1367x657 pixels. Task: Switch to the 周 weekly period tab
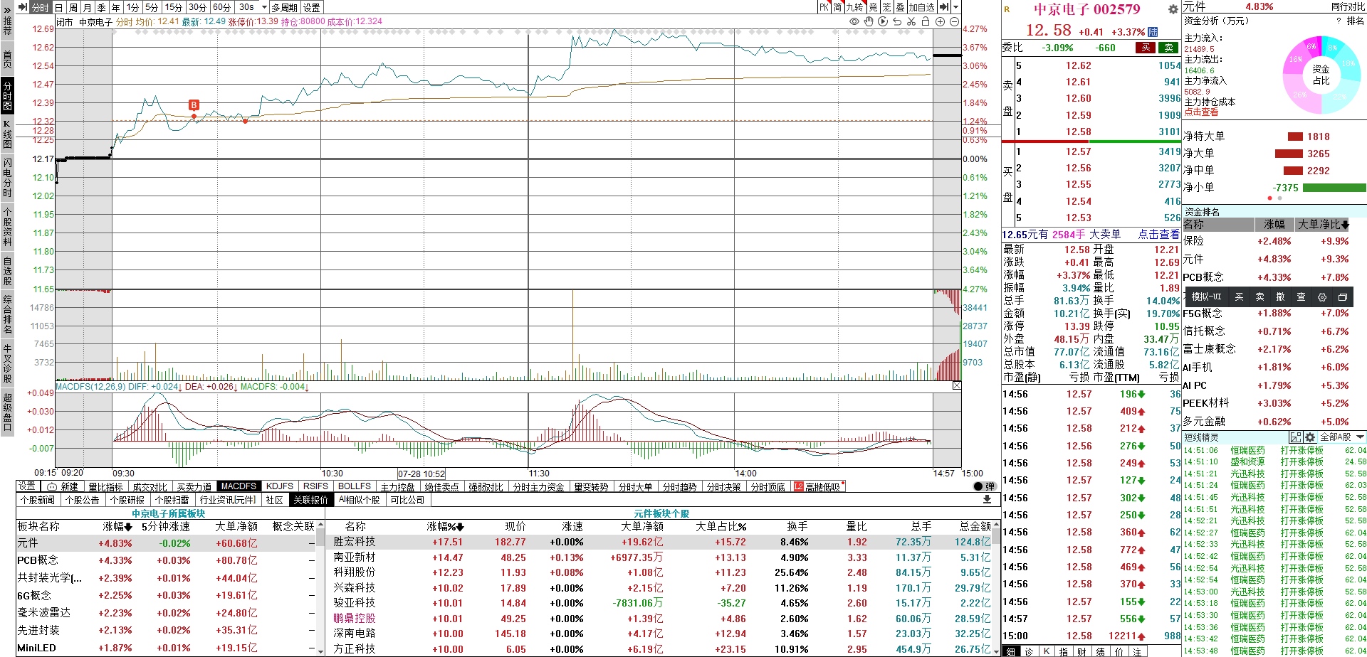click(x=73, y=7)
